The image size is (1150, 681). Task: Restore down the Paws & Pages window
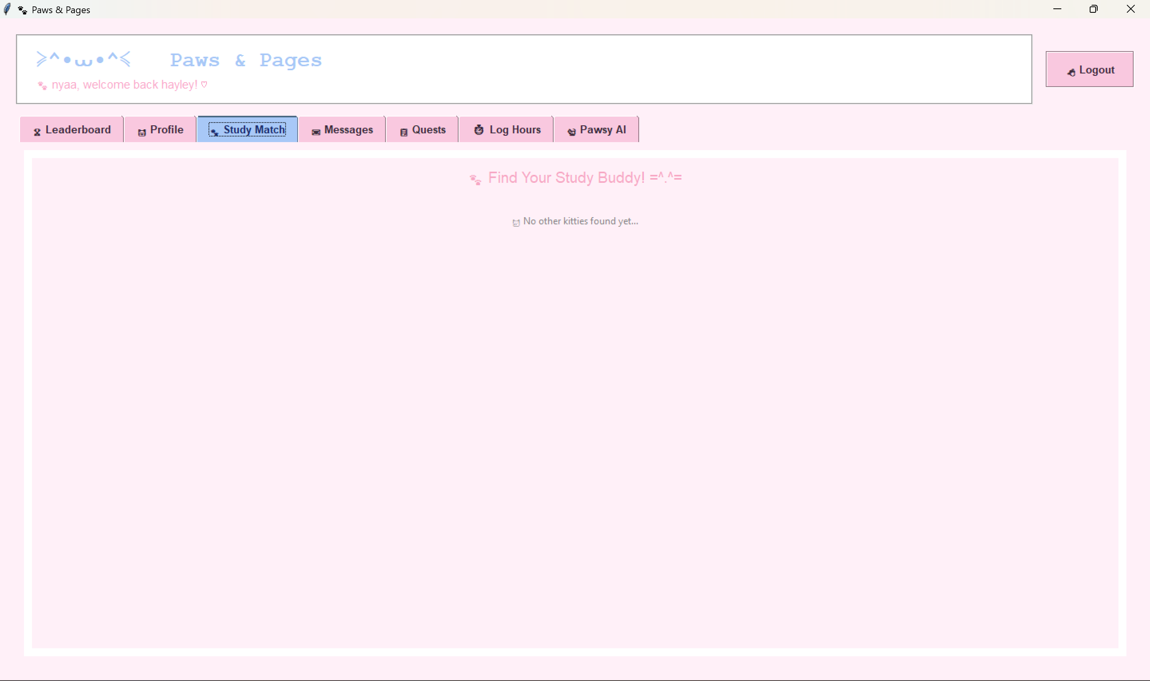pyautogui.click(x=1093, y=9)
